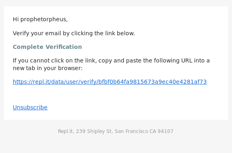Click 'Repl.it' name in footer
The width and height of the screenshot is (232, 153).
pos(66,131)
